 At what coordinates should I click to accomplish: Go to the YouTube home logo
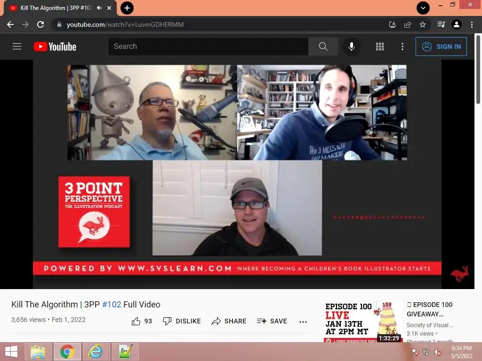click(55, 47)
